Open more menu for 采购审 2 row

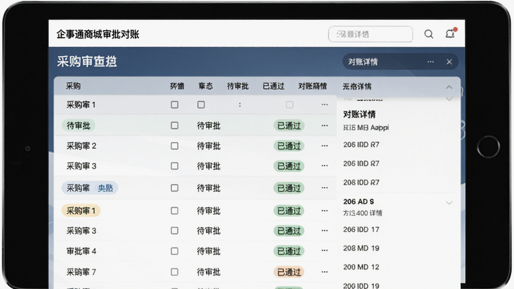point(324,146)
